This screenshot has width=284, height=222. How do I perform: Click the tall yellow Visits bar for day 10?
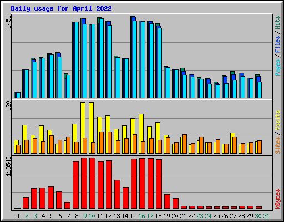91,122
